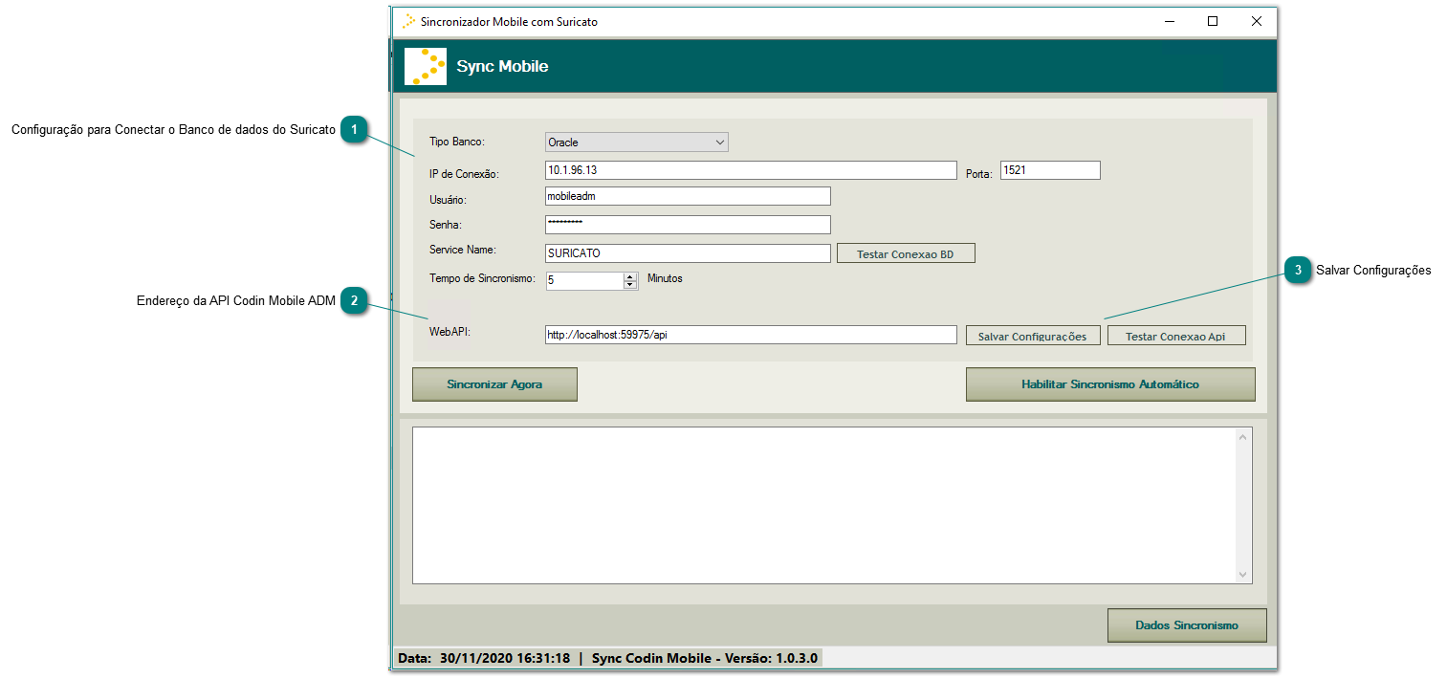The height and width of the screenshot is (679, 1447).
Task: Click the Senha label
Action: pyautogui.click(x=446, y=225)
